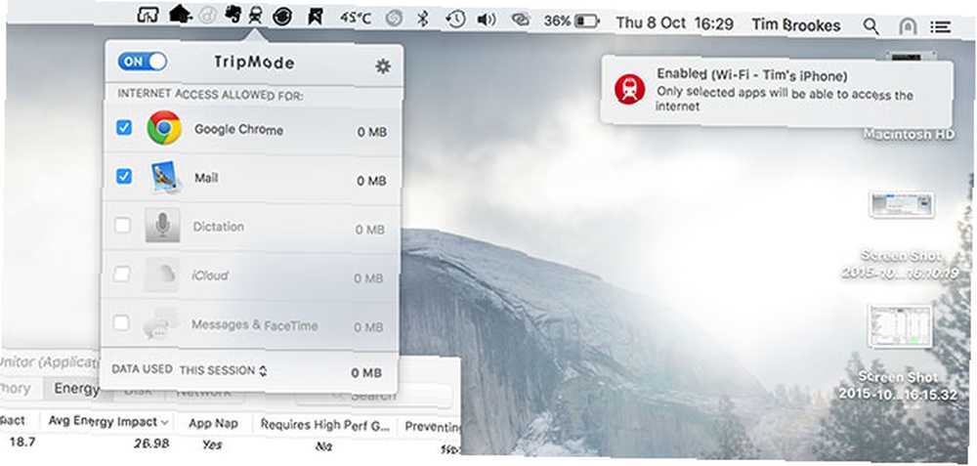This screenshot has width=977, height=466.
Task: Open Spotlight search magnifier
Action: (x=871, y=26)
